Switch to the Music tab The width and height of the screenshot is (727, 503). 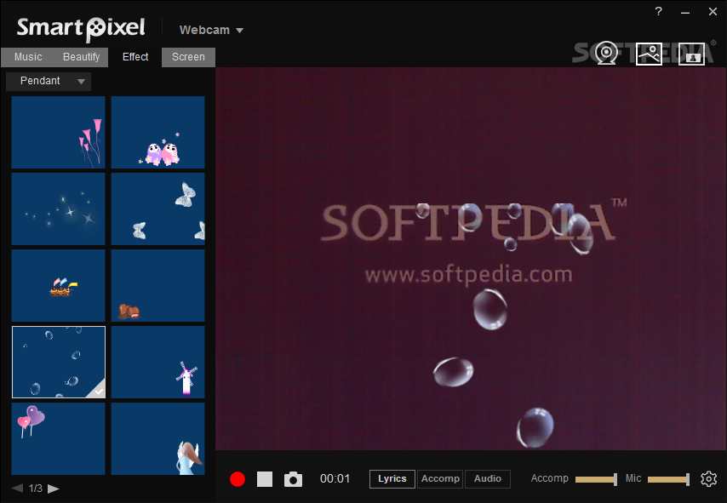[28, 57]
